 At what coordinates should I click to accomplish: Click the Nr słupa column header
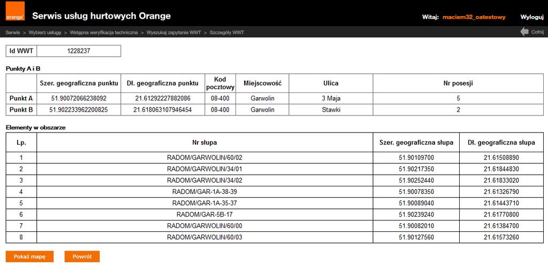(x=204, y=142)
